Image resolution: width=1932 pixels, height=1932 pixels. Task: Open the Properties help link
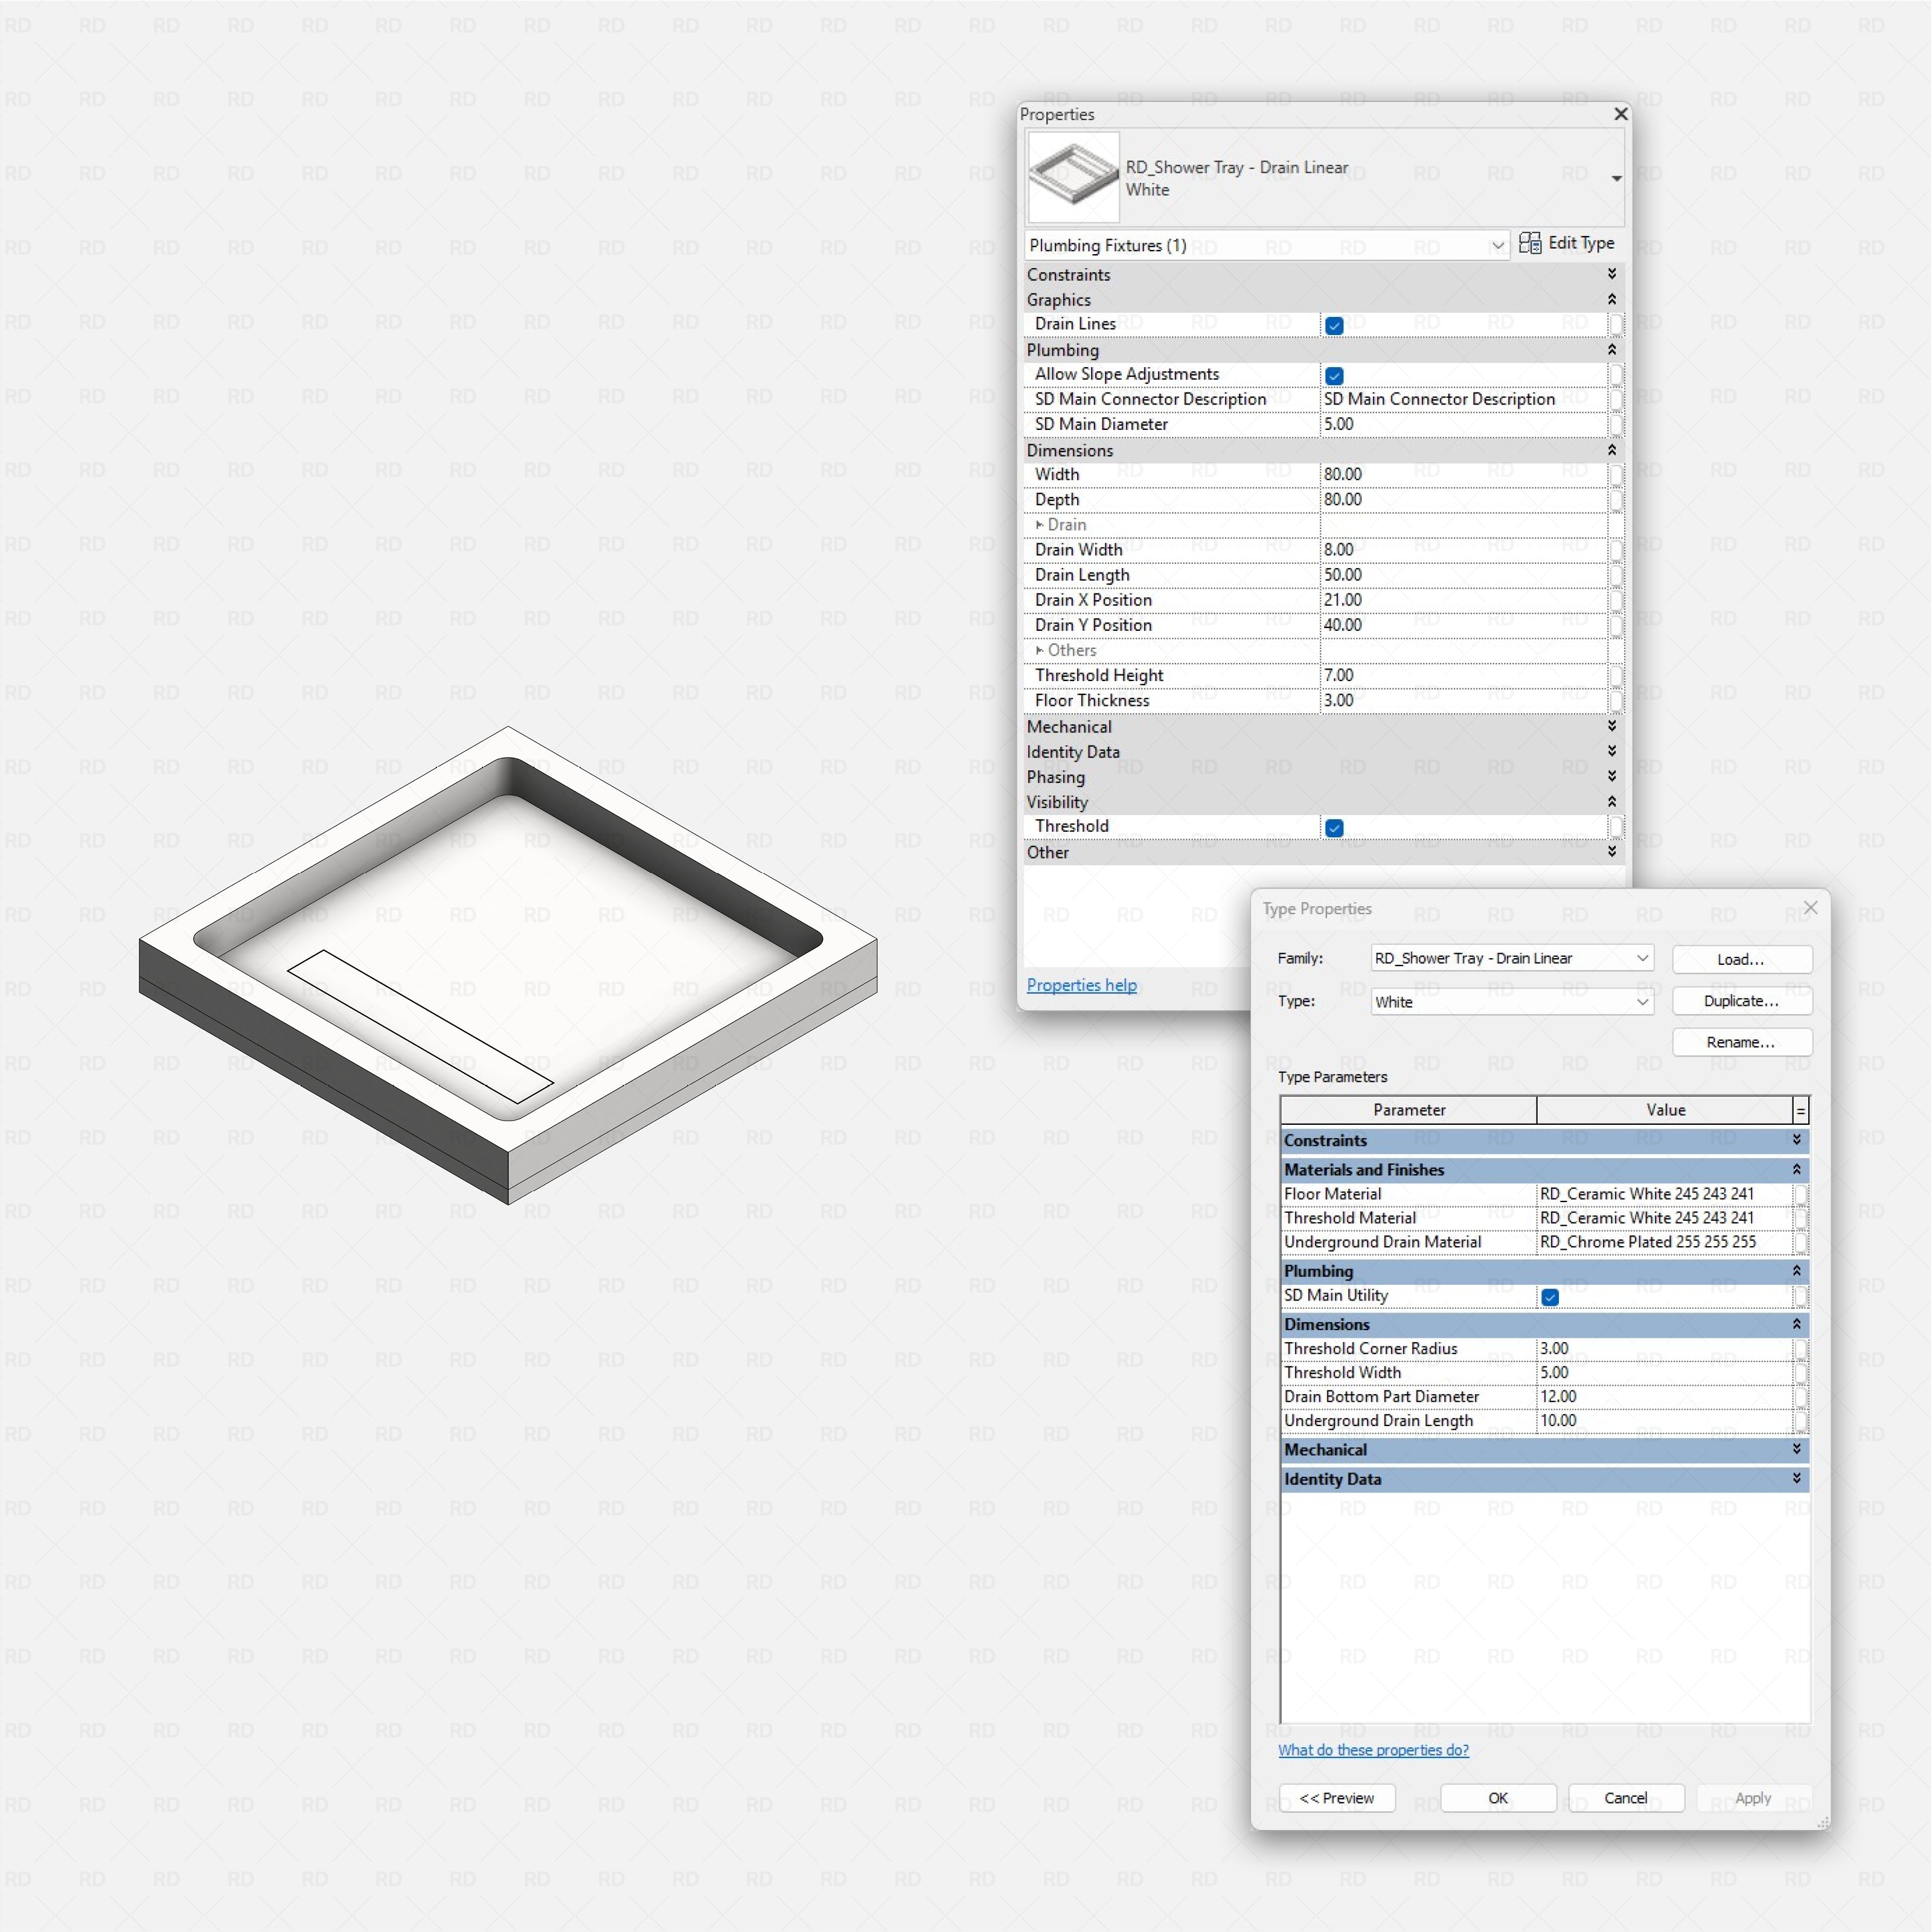point(1081,985)
